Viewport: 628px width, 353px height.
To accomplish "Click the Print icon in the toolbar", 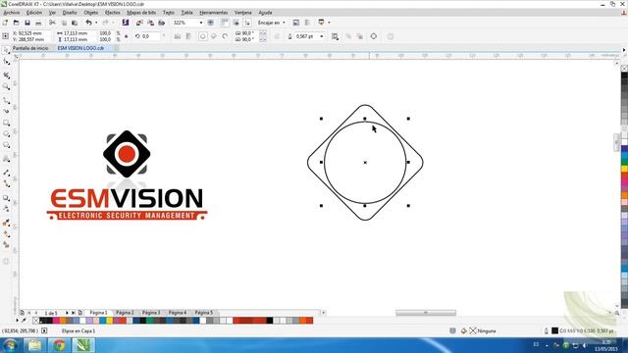I will (x=38, y=23).
